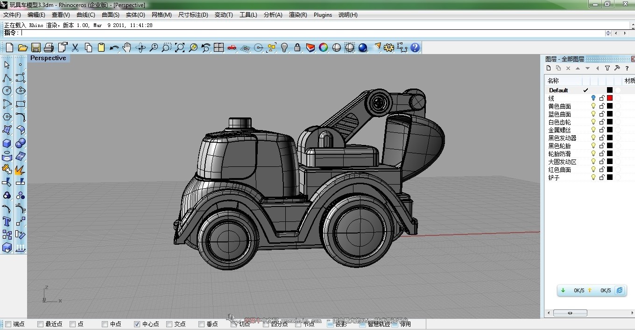635x330 pixels.
Task: Click the move layer down arrow icon
Action: [587, 68]
